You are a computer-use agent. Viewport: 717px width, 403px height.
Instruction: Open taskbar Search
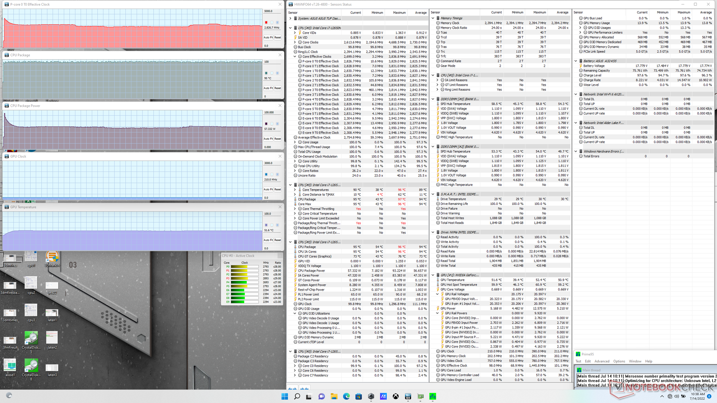coord(297,396)
